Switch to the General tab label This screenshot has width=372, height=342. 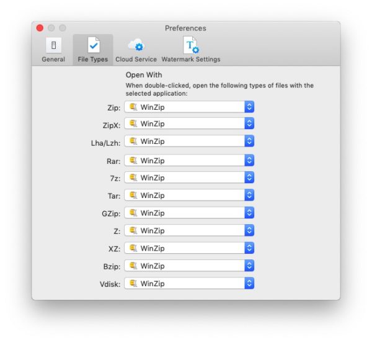coord(53,59)
